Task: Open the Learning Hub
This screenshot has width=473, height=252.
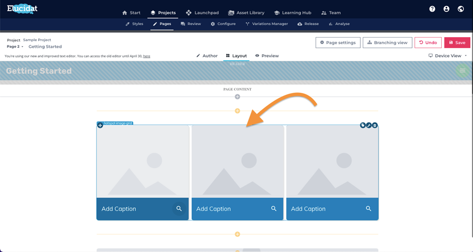Action: (293, 13)
